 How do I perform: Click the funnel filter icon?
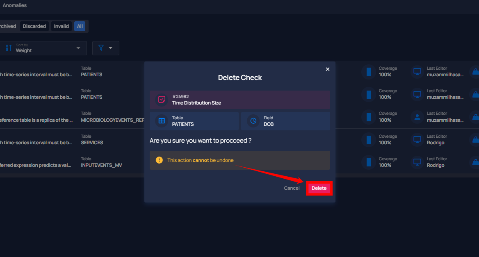pyautogui.click(x=101, y=48)
